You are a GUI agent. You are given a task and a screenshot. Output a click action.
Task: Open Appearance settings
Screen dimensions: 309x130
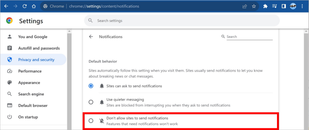coord(33,82)
